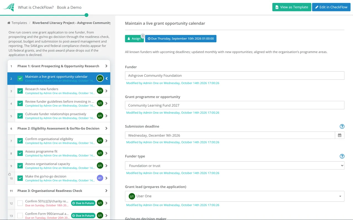Image resolution: width=353 pixels, height=220 pixels.
Task: Click Edit in CheckFlow button
Action: coord(331,7)
